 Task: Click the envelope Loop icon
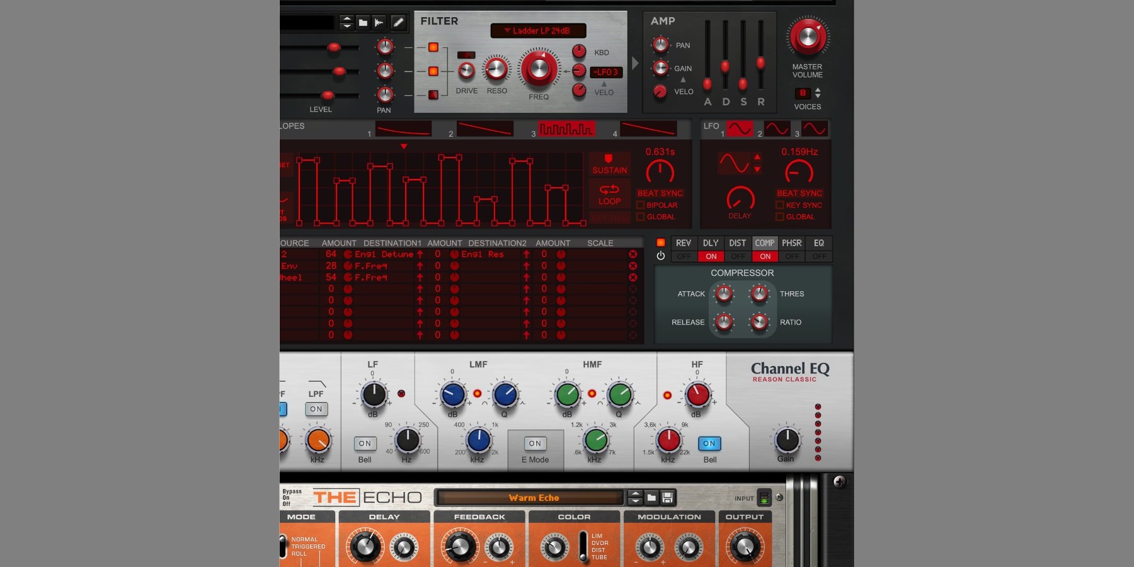pos(609,190)
